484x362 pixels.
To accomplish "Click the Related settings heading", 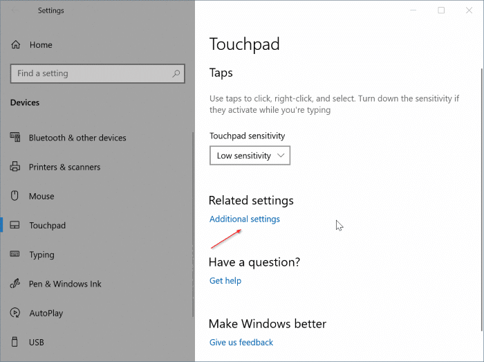I will pyautogui.click(x=251, y=201).
